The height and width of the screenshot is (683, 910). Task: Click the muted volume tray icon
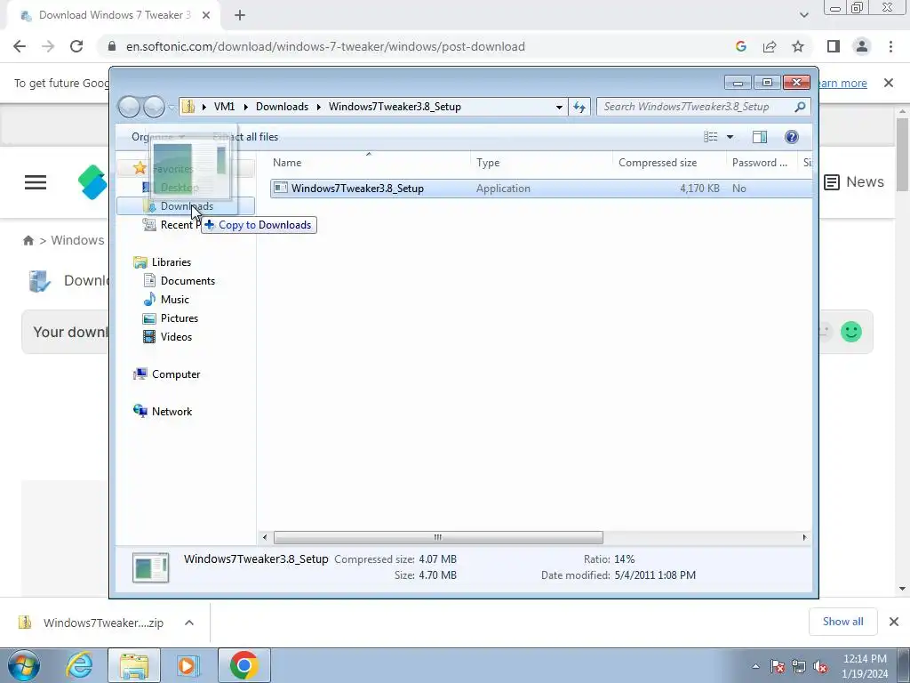[x=820, y=666]
